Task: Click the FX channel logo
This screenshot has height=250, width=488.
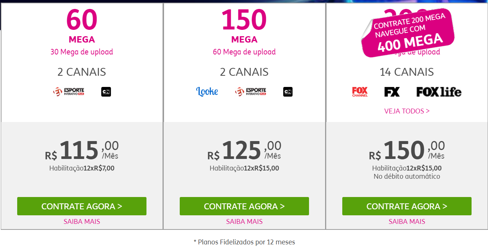Action: [392, 92]
